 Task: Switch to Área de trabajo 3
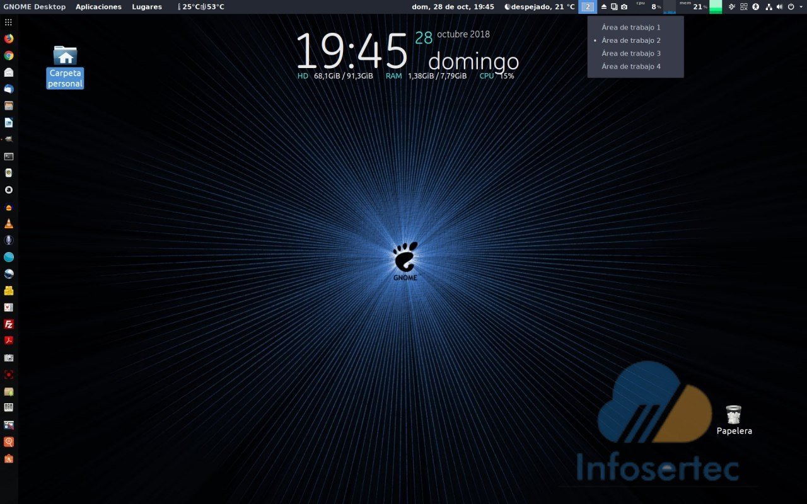pyautogui.click(x=630, y=54)
